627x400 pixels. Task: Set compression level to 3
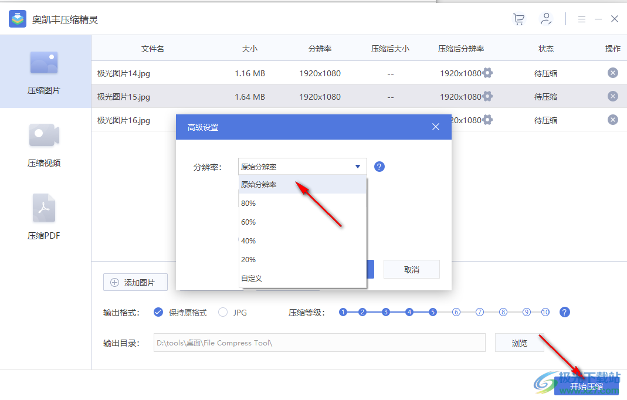[386, 312]
